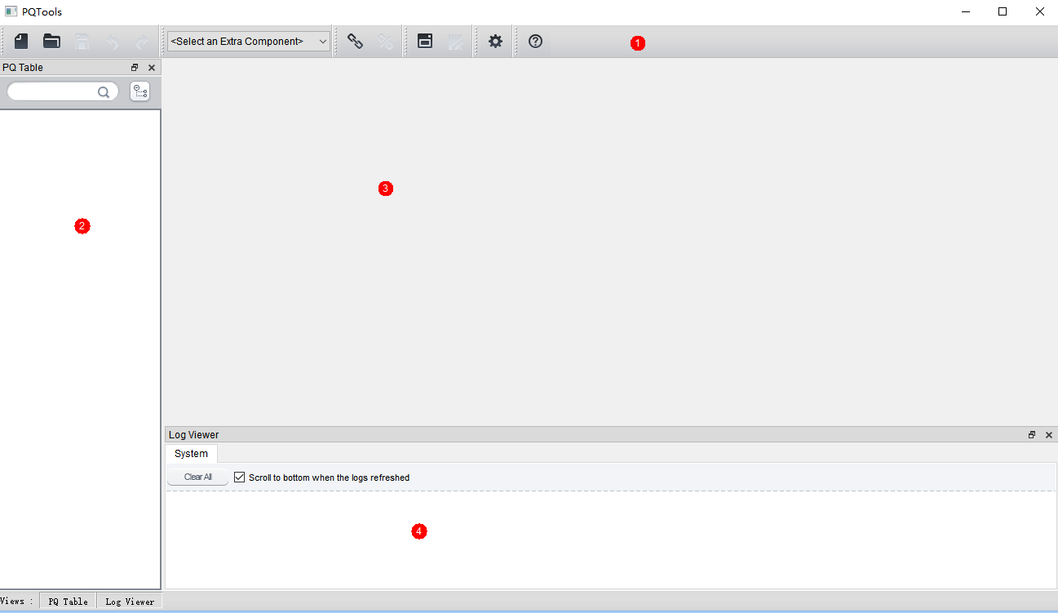Switch to the System tab in Log Viewer

(x=191, y=454)
